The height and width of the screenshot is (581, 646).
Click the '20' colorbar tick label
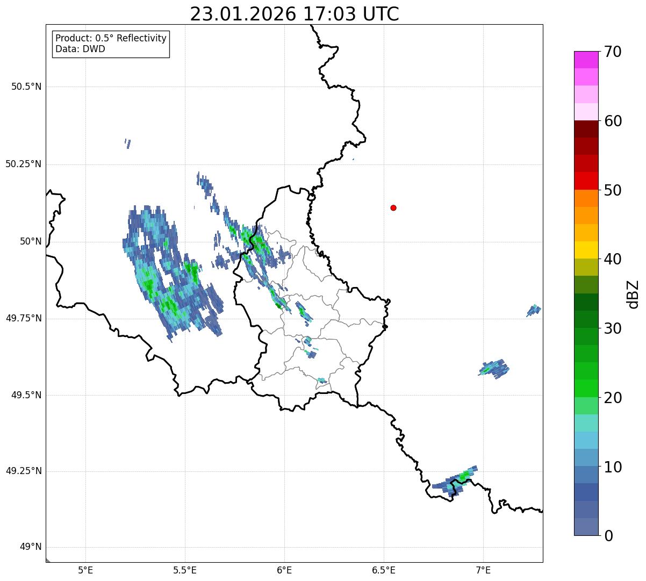click(612, 398)
